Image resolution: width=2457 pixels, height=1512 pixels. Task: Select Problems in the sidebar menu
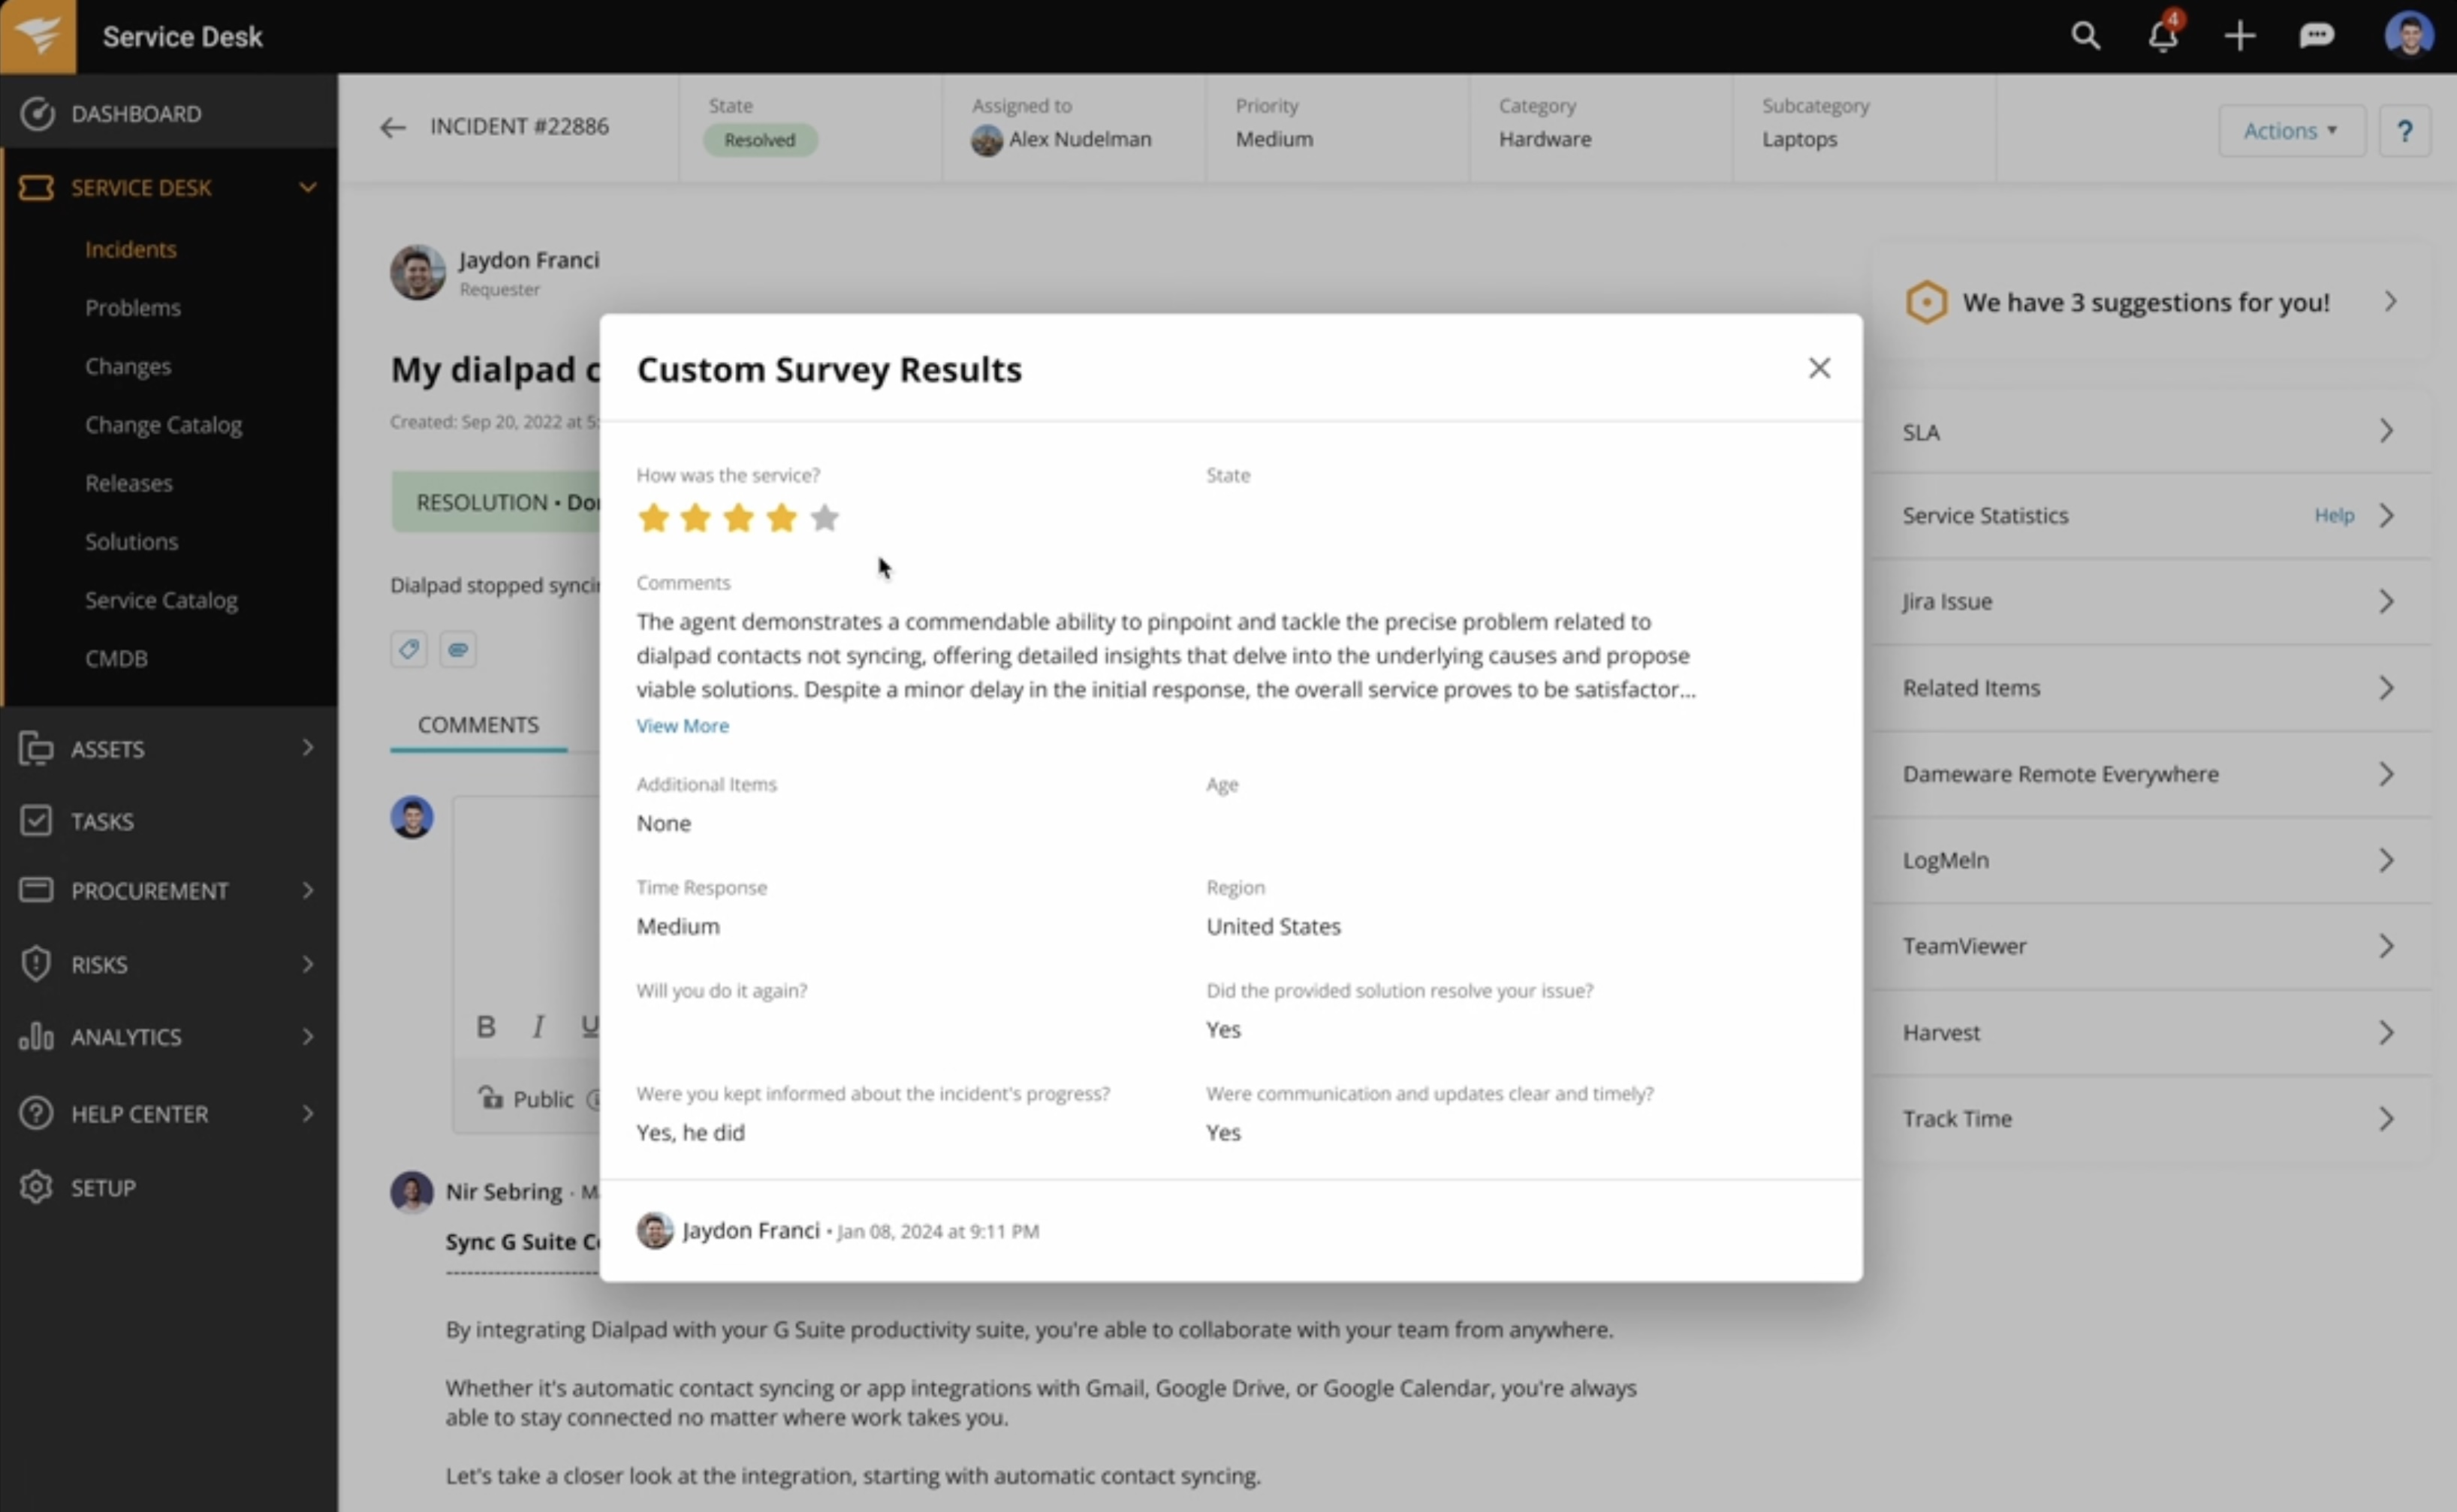pos(133,307)
